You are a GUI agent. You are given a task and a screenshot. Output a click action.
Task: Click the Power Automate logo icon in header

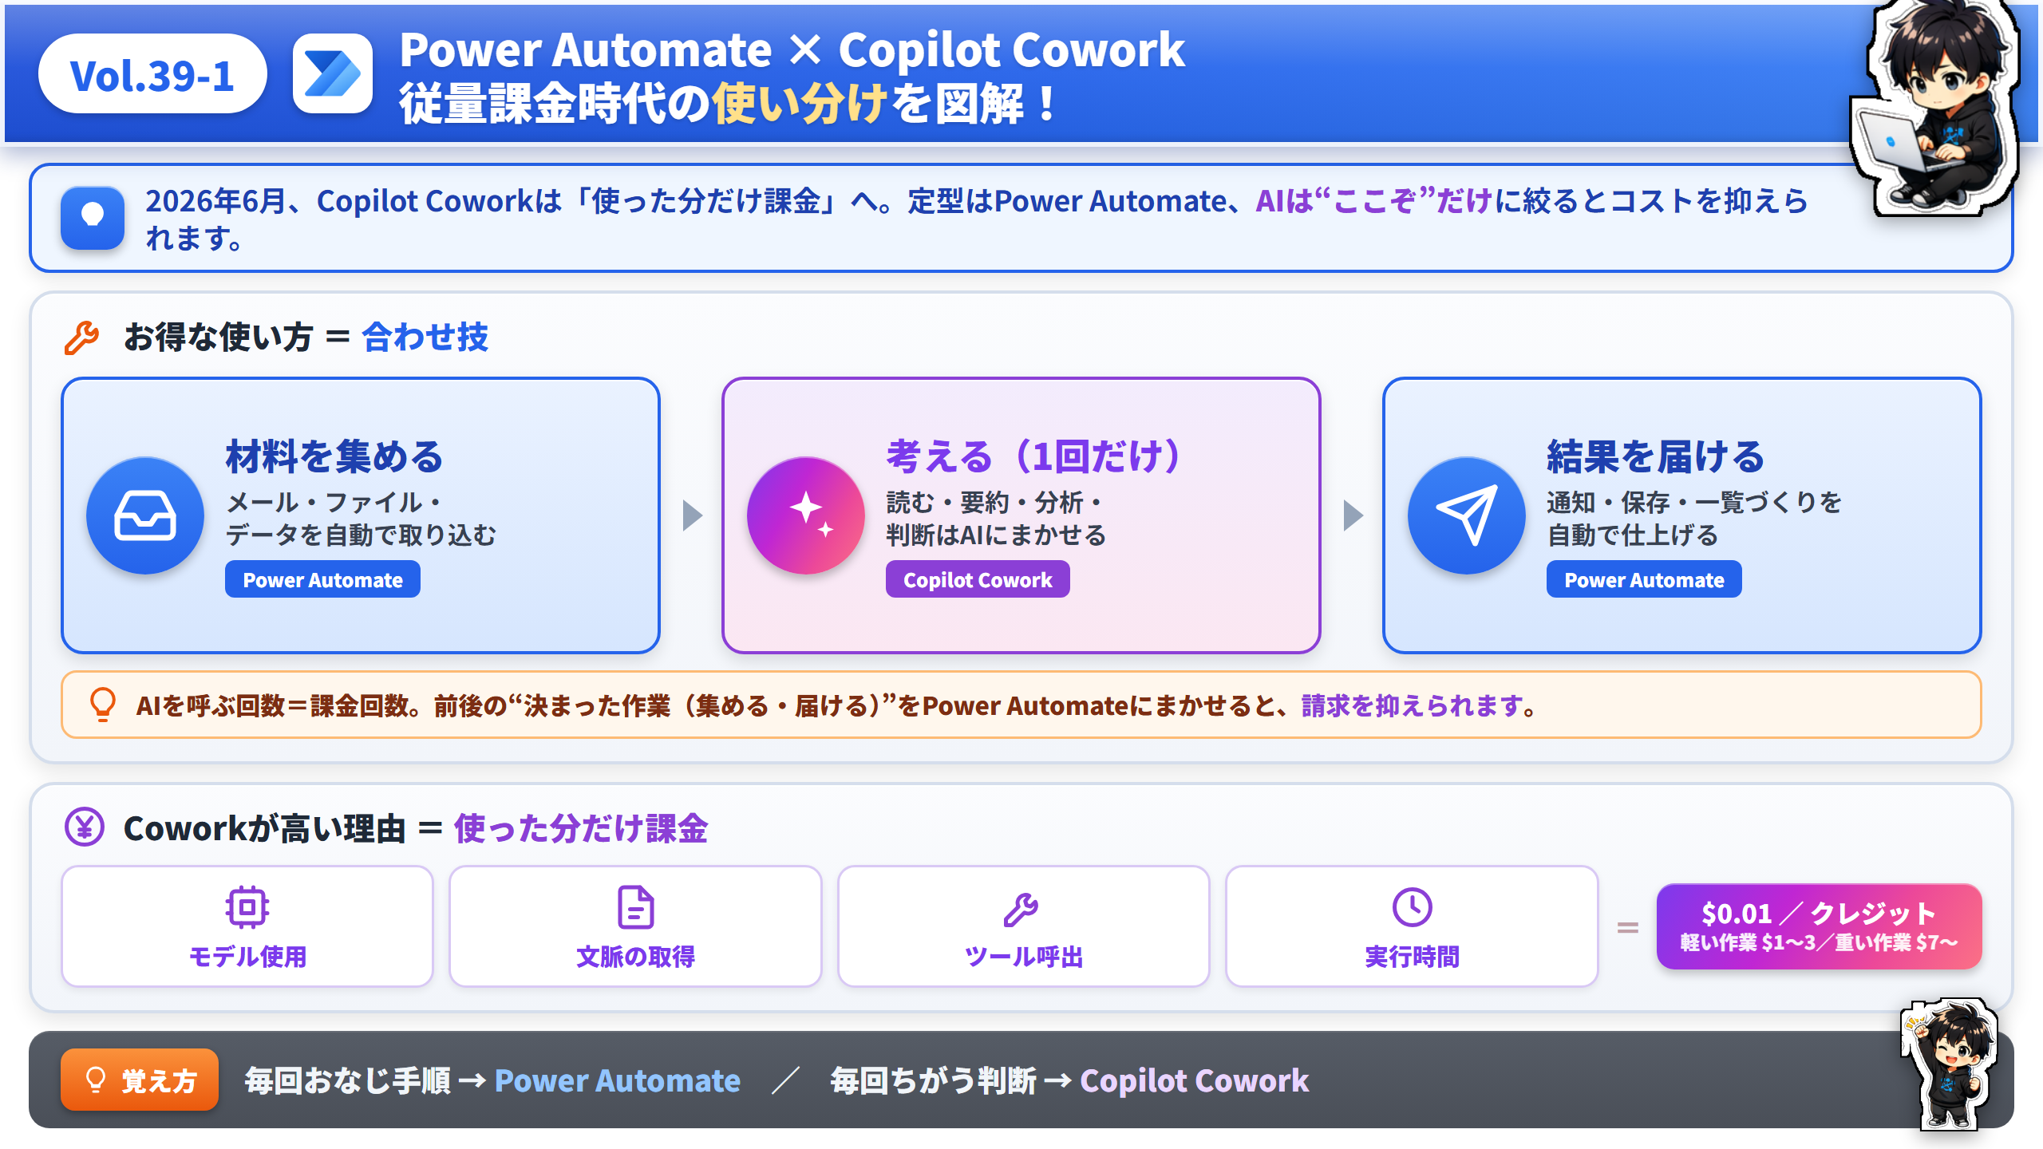(332, 73)
